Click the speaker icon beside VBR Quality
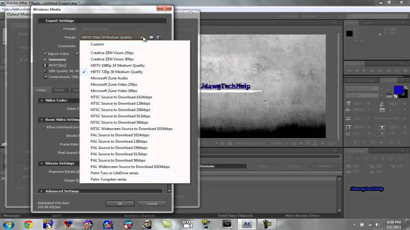Viewport: 410px width, 230px height. [45, 71]
